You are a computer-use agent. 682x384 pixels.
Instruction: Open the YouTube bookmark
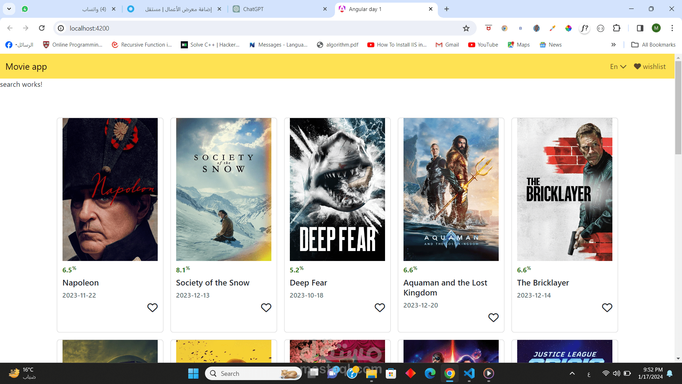click(x=483, y=44)
